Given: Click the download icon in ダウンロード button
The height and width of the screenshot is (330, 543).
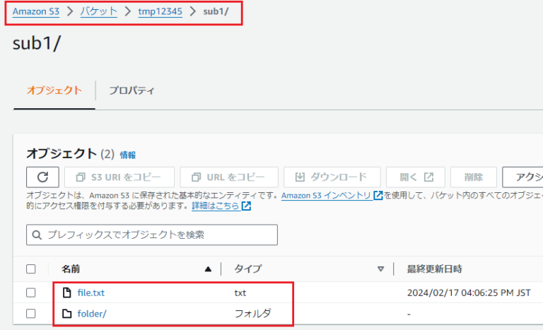Looking at the screenshot, I should point(300,177).
